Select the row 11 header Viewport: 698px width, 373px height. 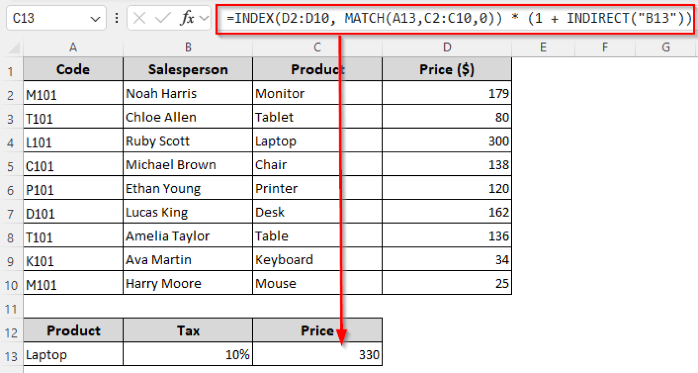pyautogui.click(x=11, y=309)
